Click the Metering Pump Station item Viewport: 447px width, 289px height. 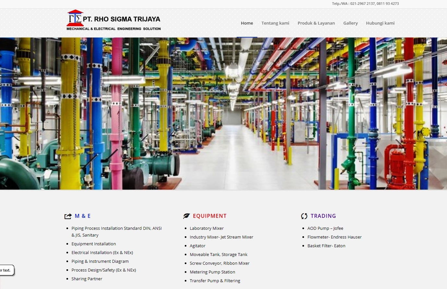212,272
